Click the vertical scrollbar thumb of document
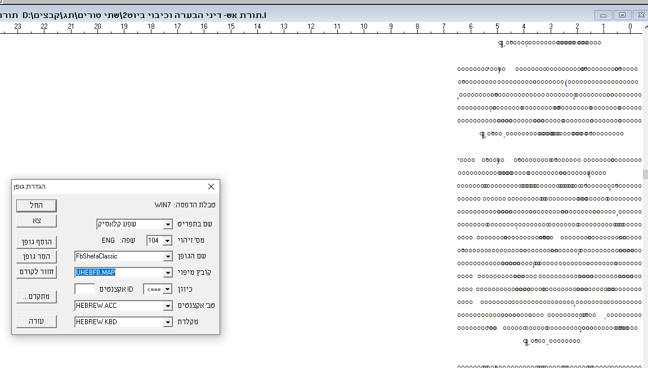This screenshot has height=368, width=648. [x=645, y=174]
